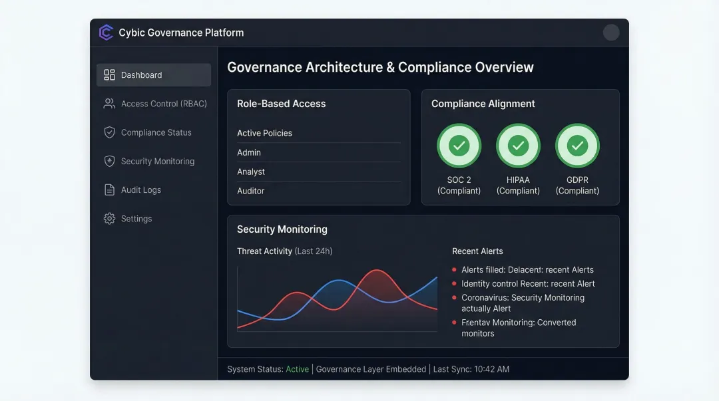Toggle the System Status Active indicator
Viewport: 719px width, 401px height.
point(298,368)
